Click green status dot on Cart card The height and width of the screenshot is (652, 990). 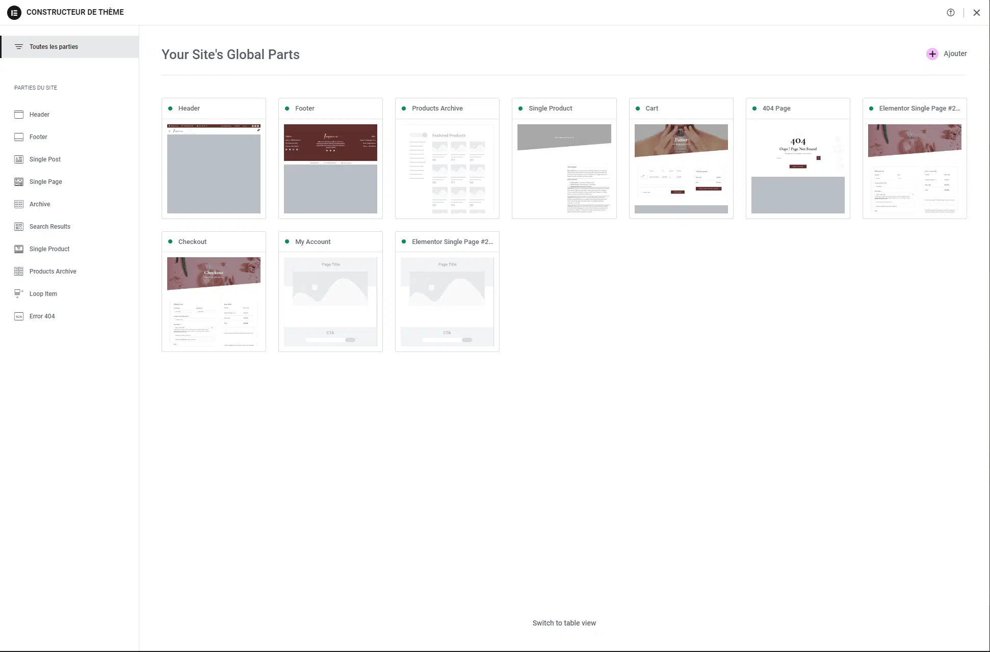pyautogui.click(x=638, y=108)
